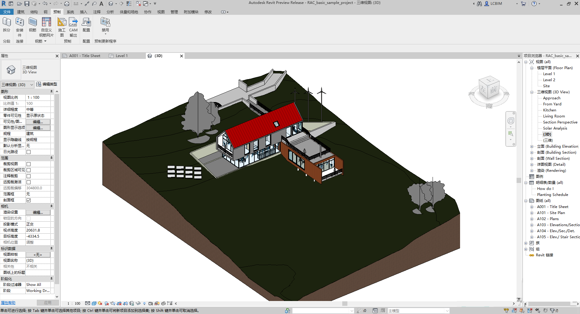Click the Close Inactive Views icon
Image resolution: width=580 pixels, height=314 pixels.
tap(138, 4)
